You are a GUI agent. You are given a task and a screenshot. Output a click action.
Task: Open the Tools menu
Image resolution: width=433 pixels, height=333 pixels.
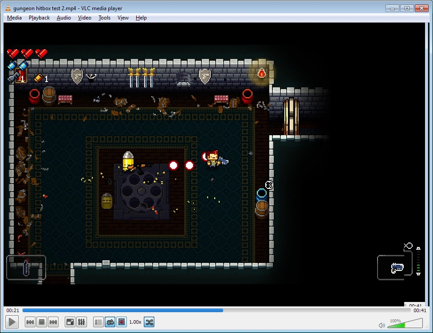coord(104,18)
